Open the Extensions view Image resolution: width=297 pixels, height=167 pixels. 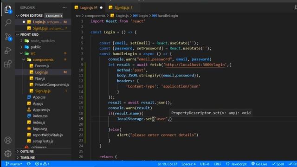[8, 64]
